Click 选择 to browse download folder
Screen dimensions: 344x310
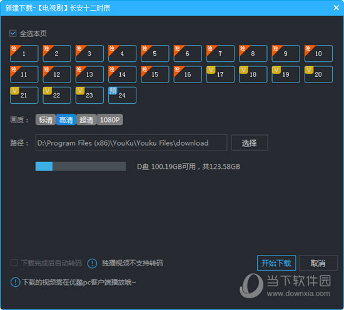[x=250, y=142]
